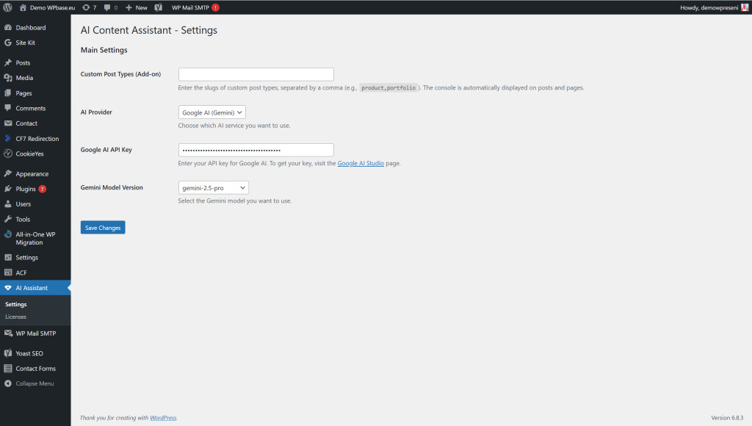Click the CF7 Redirection arrow icon
The image size is (752, 426).
tap(7, 138)
